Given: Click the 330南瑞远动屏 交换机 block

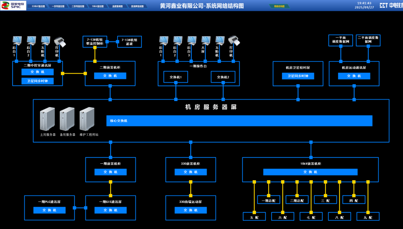Looking at the screenshot, I should (x=190, y=210).
